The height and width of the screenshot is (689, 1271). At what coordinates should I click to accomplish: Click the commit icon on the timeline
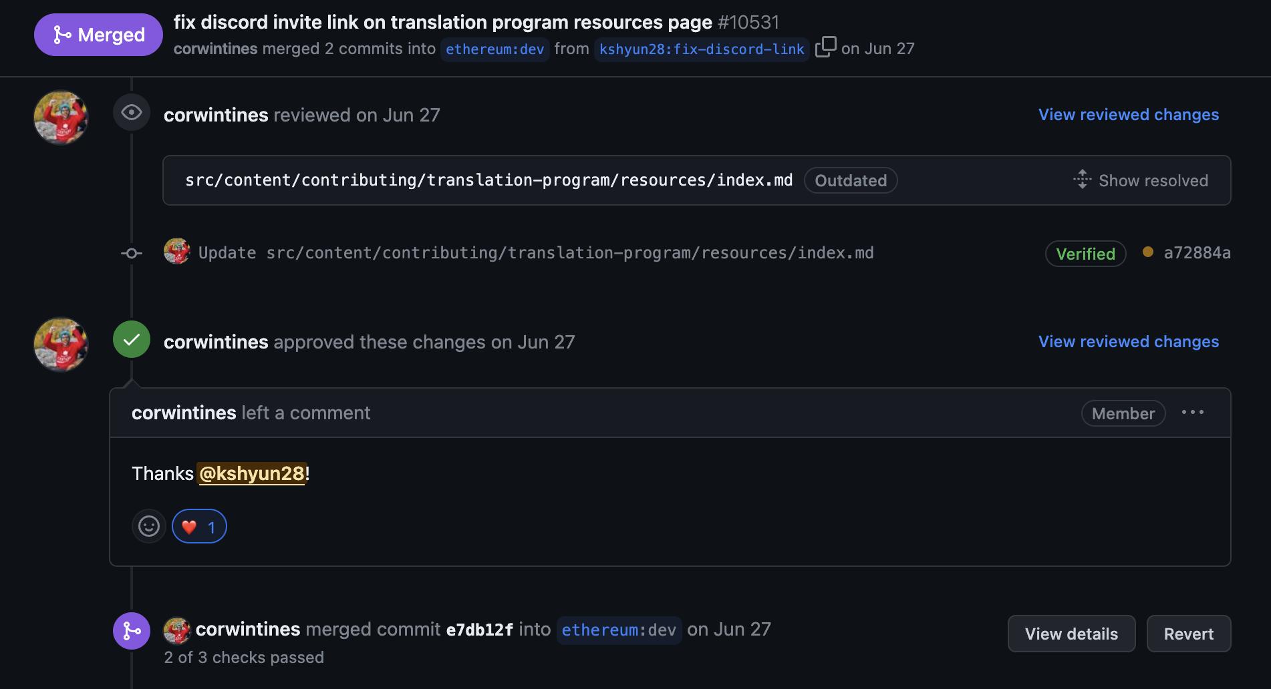pyautogui.click(x=131, y=252)
